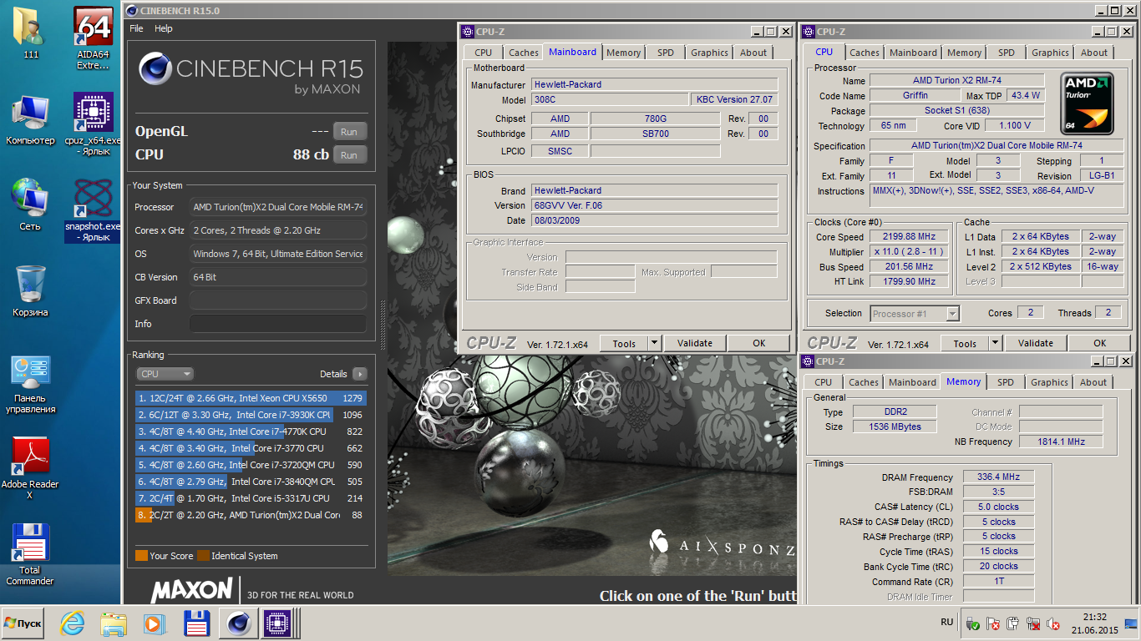This screenshot has height=641, width=1141.
Task: Launch cpuz_x64.exe shortcut on desktop
Action: (93, 124)
